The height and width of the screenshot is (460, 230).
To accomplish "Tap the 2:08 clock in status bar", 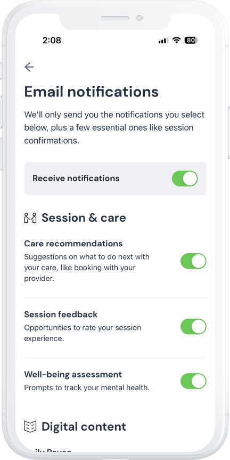I will 52,40.
